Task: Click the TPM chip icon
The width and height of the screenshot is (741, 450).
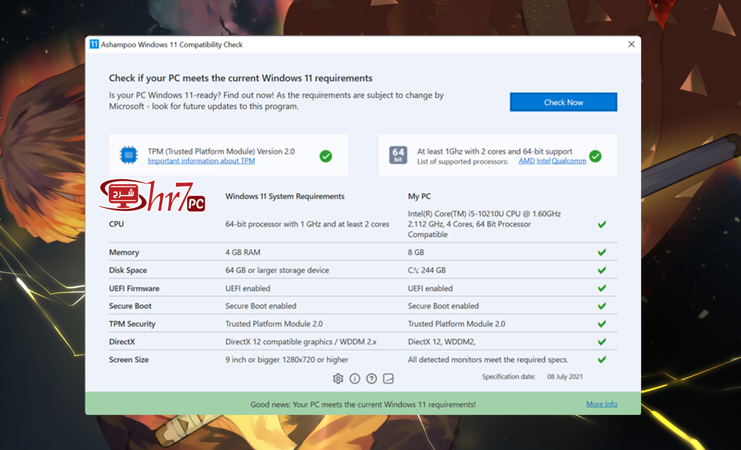Action: pos(128,155)
